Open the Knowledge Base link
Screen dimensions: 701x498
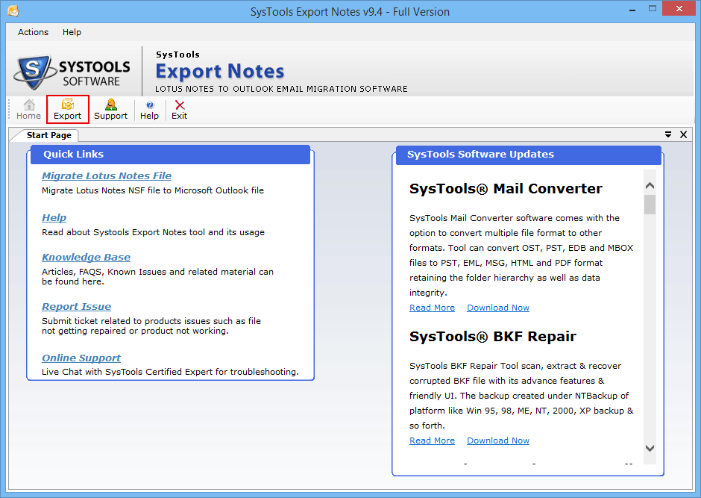coord(86,258)
